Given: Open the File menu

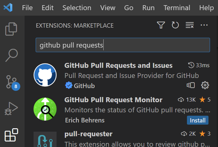Looking at the screenshot, I should tap(27, 8).
